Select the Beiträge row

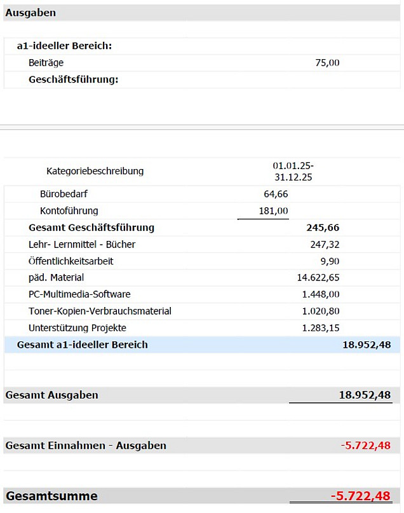point(201,63)
